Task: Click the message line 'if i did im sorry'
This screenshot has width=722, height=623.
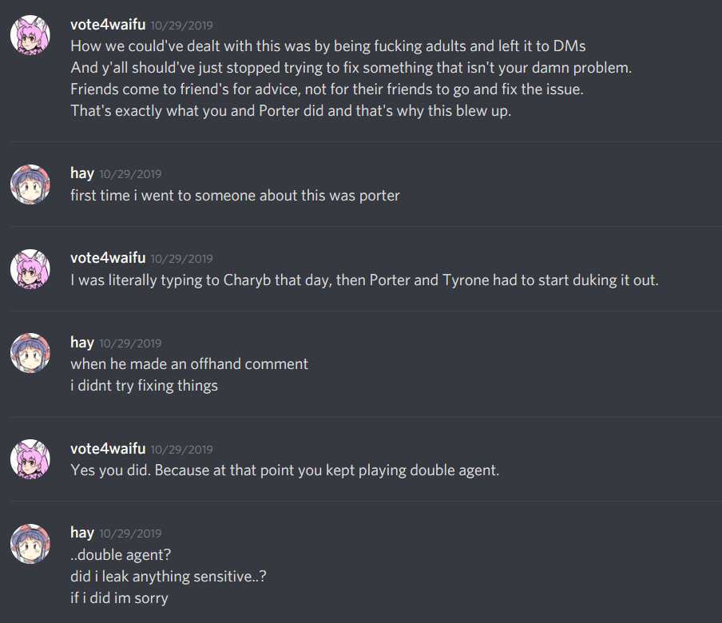Action: [119, 597]
